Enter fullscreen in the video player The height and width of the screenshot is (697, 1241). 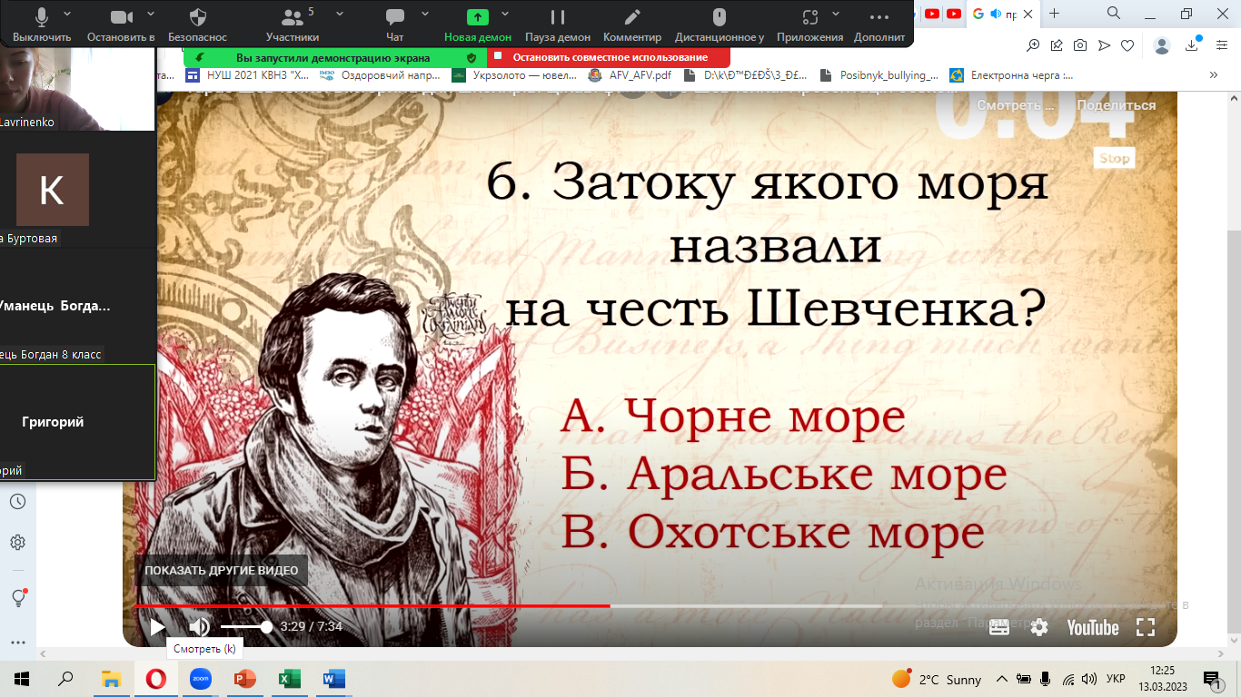click(1146, 627)
